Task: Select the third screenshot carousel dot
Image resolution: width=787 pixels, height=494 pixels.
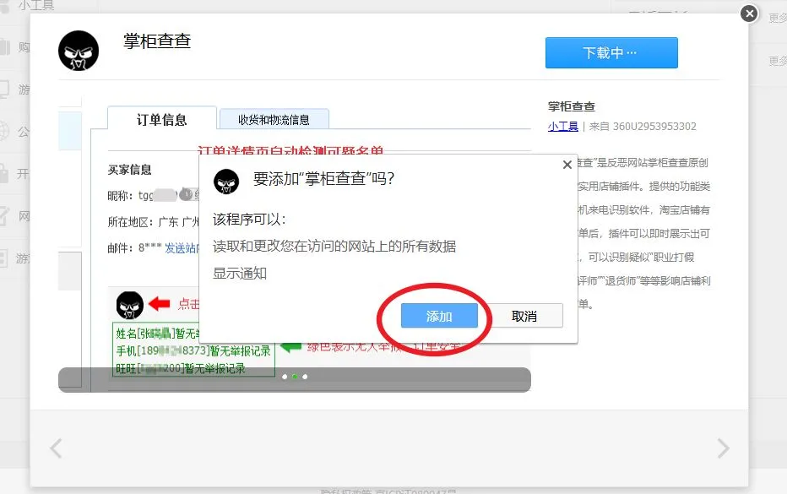Action: (305, 377)
